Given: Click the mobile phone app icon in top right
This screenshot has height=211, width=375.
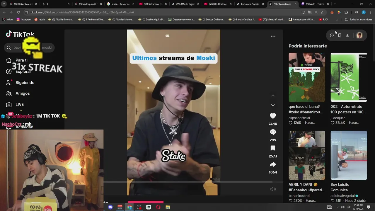Looking at the screenshot, I should click(340, 35).
